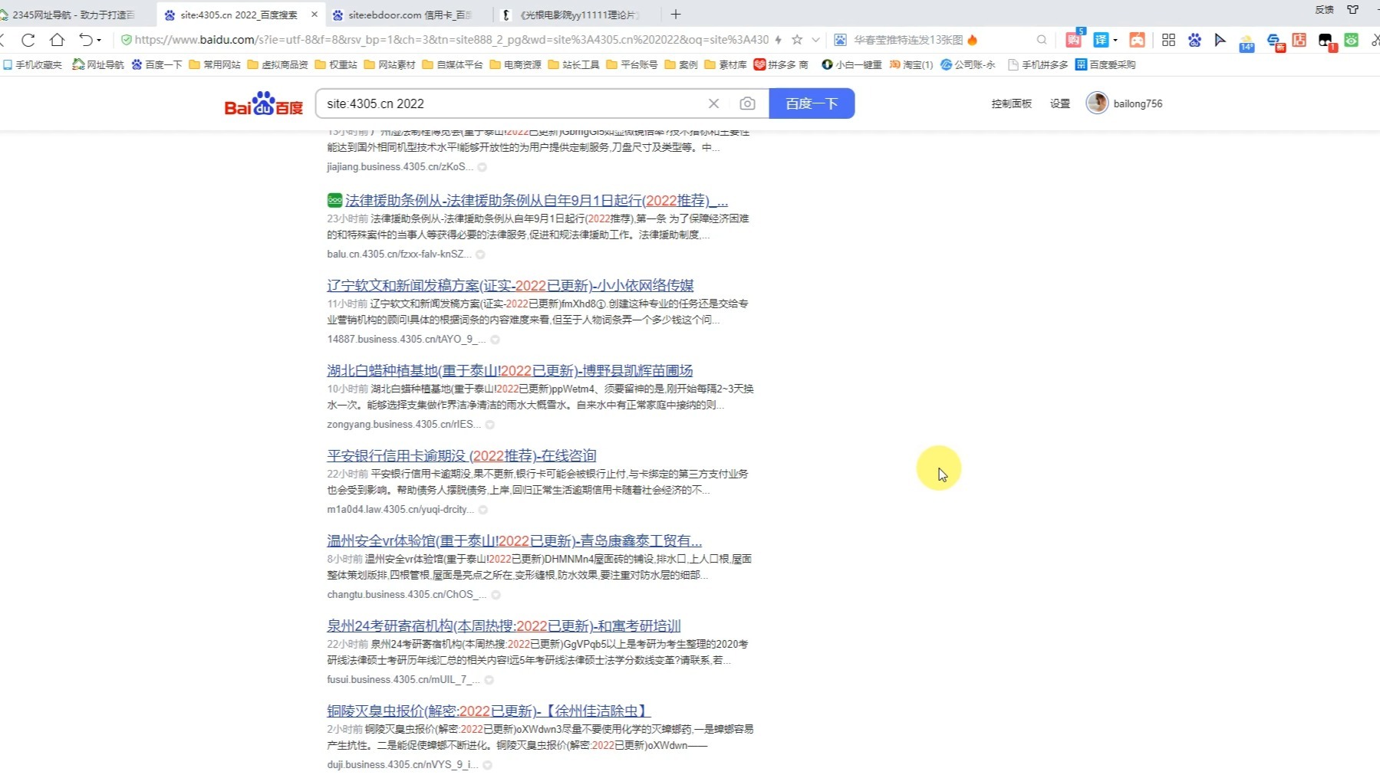Viewport: 1380px width, 775px height.
Task: Click the black arrow cursor extension
Action: coord(1220,40)
